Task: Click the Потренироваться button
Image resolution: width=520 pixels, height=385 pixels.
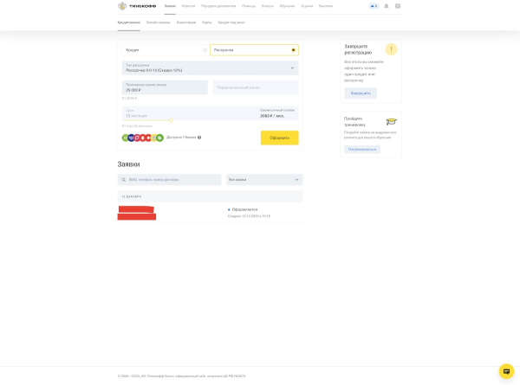Action: (361, 149)
